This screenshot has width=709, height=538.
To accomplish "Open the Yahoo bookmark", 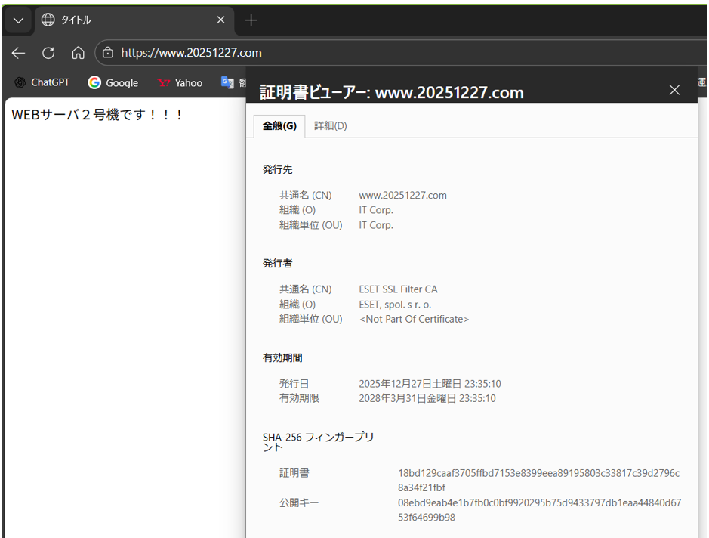I will click(x=180, y=82).
